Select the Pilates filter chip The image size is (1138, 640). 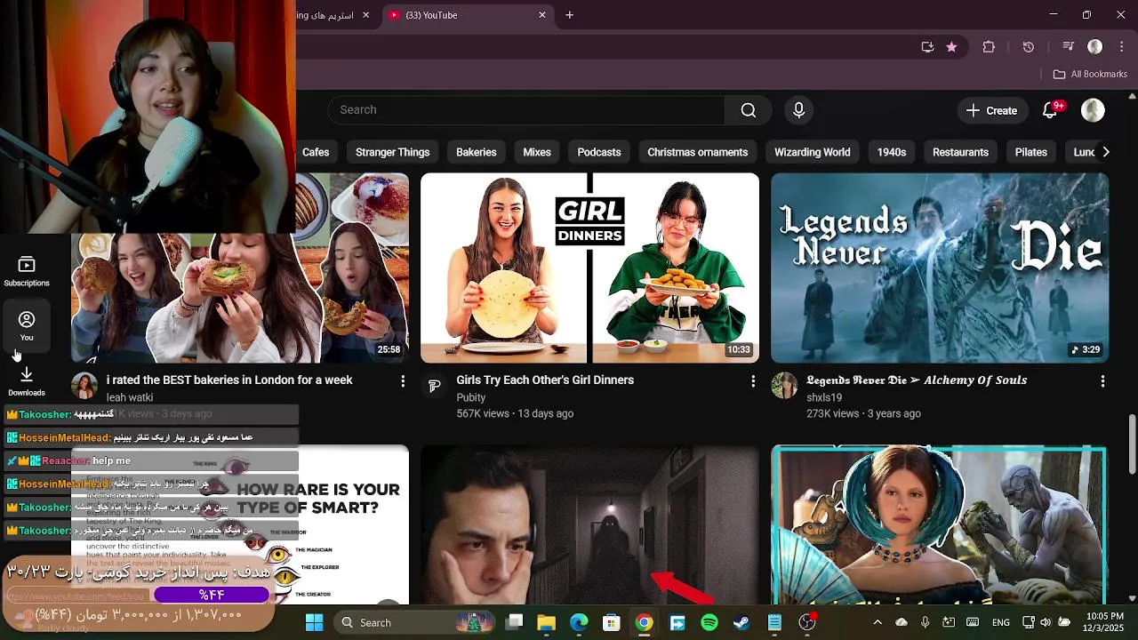(1031, 152)
